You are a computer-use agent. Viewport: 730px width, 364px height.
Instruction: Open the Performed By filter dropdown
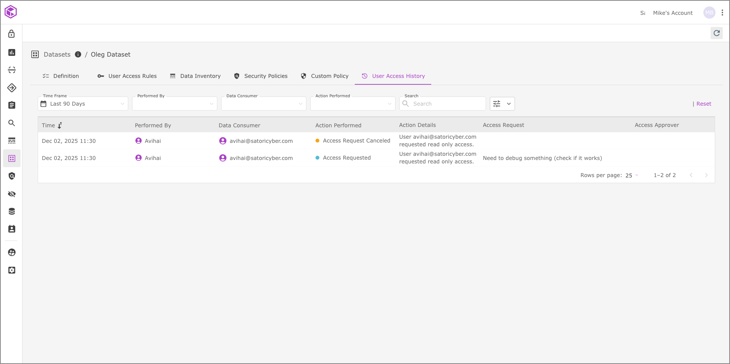[x=174, y=104]
